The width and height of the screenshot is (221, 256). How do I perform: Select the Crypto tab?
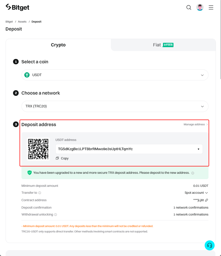58,45
